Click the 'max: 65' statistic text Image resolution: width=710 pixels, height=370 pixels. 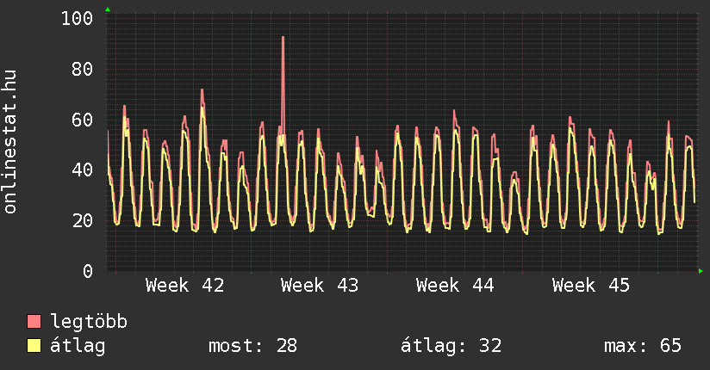click(643, 346)
